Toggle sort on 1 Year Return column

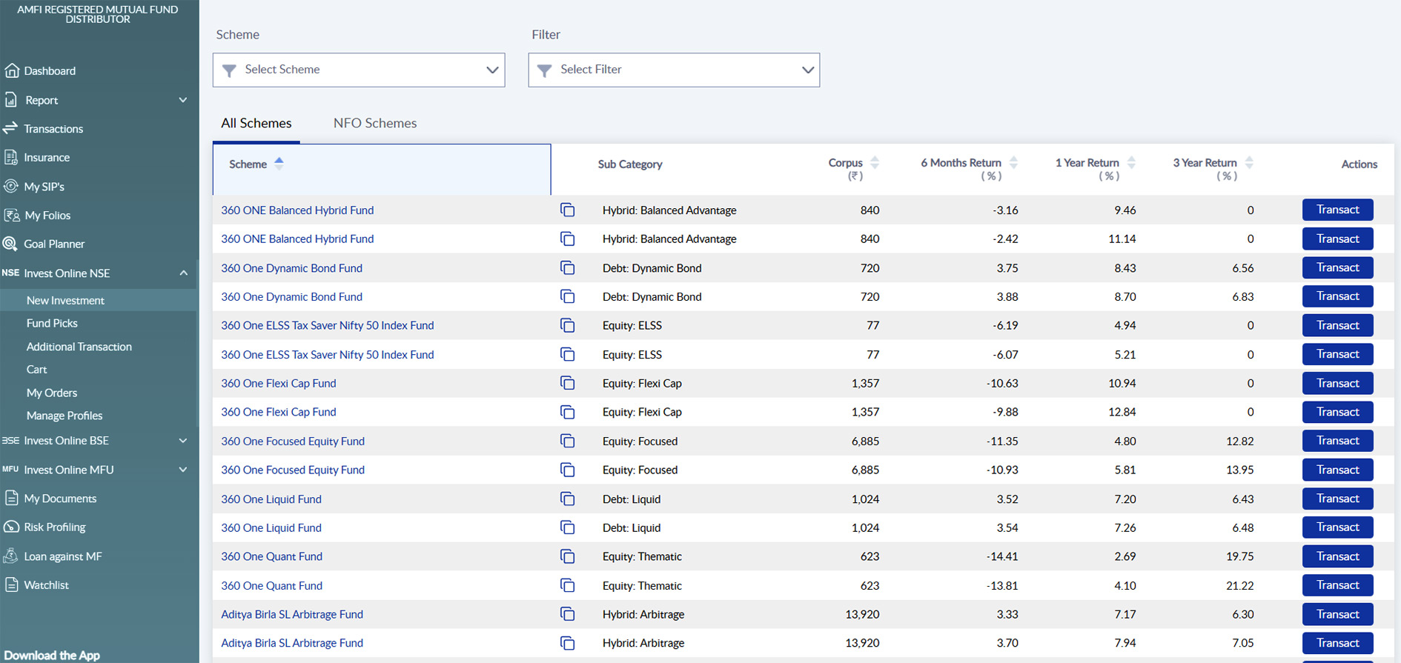1131,163
